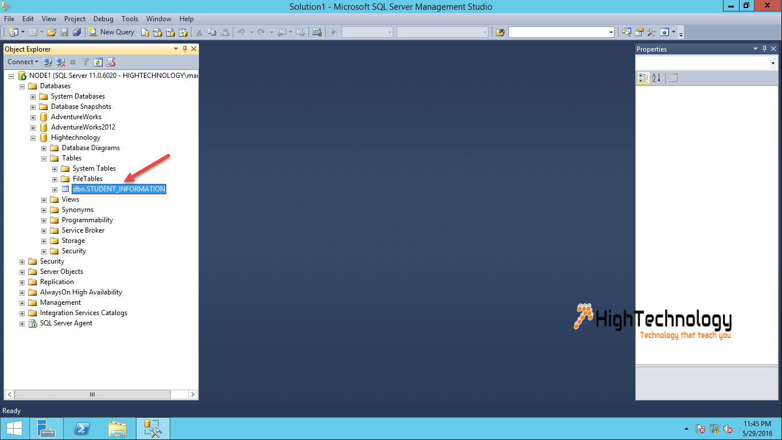Select Integration Services Catalogs node

tap(84, 313)
